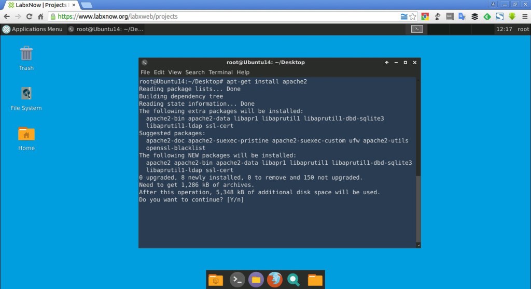Screen dimensions: 531x289
Task: Open the Chrome hamburger menu
Action: pyautogui.click(x=525, y=16)
